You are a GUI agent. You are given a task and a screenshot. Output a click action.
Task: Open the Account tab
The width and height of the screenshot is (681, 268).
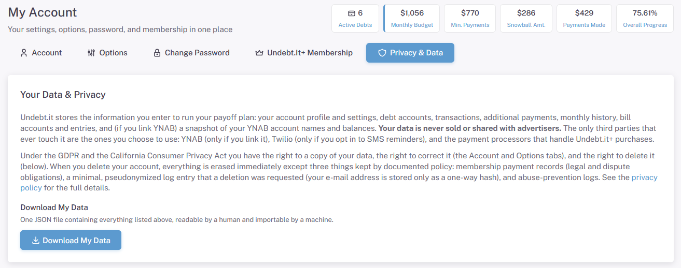41,53
